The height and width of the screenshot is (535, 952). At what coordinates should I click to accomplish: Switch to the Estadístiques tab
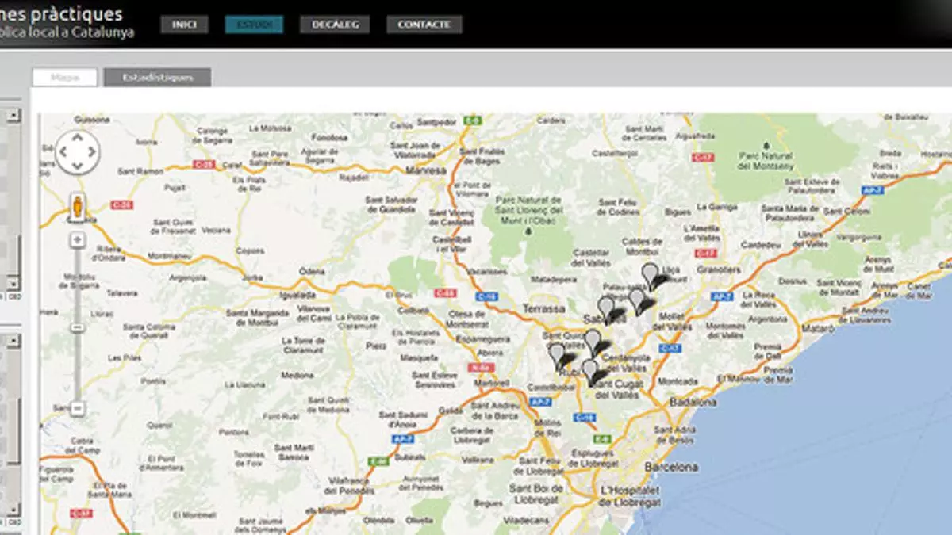click(157, 78)
